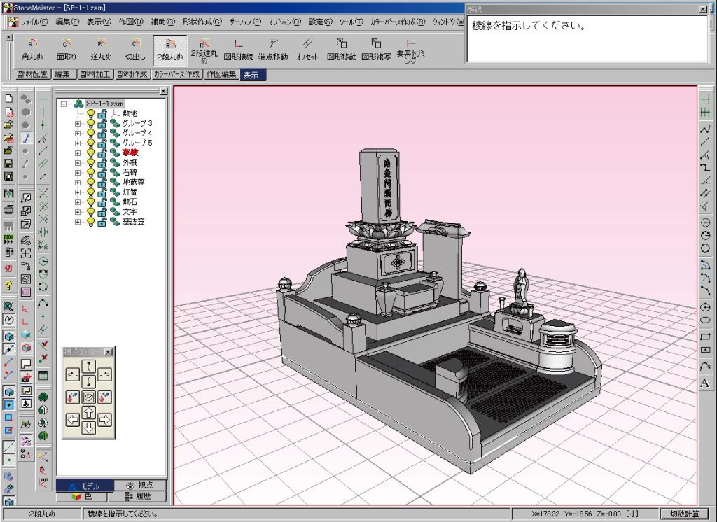
Task: Click the 切断計算 button in status bar
Action: 684,514
